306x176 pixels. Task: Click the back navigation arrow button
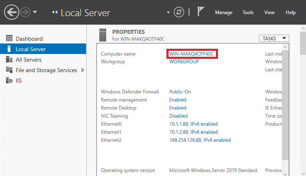coord(12,12)
